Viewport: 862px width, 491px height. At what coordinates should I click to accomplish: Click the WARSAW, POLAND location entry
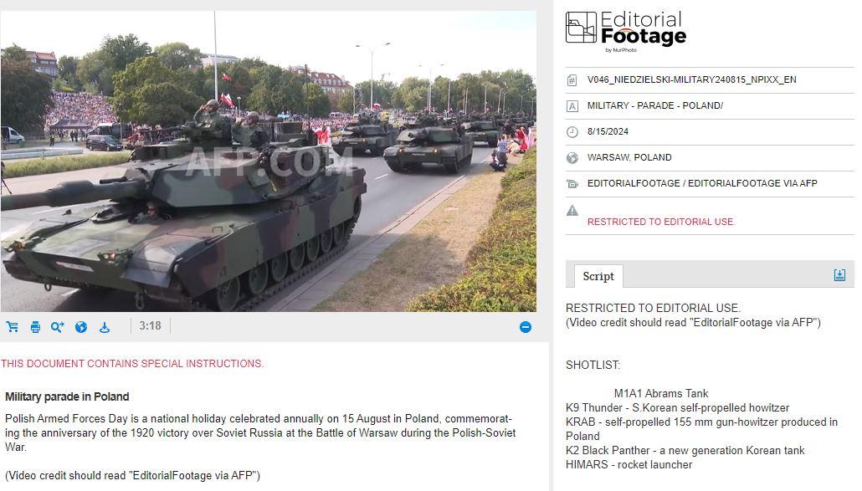[x=629, y=157]
